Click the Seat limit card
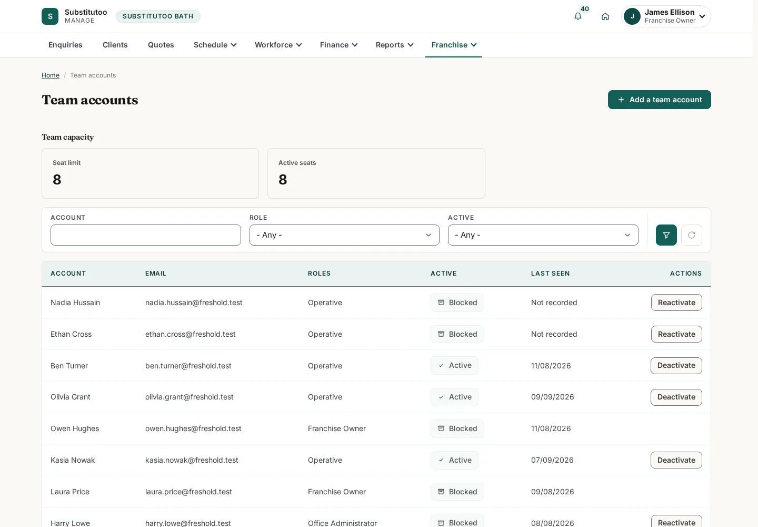Image resolution: width=758 pixels, height=527 pixels. (x=150, y=173)
